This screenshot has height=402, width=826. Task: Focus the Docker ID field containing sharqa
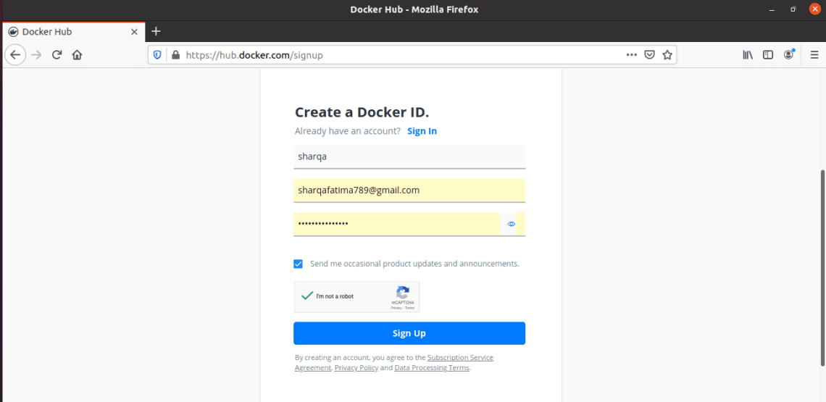[409, 156]
